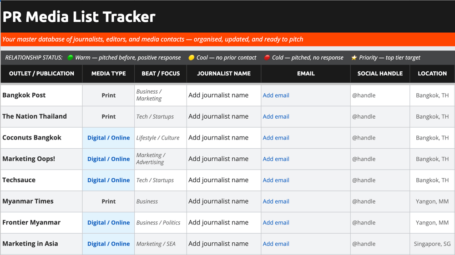Select the Techsauce outlet cell

click(41, 180)
